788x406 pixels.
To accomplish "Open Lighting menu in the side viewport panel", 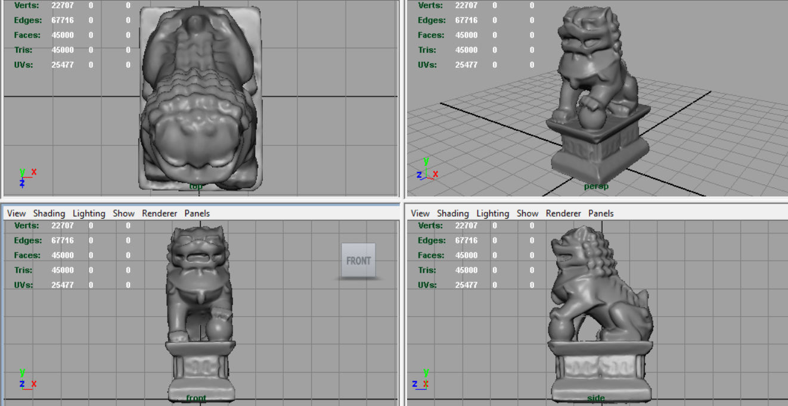I will 492,213.
